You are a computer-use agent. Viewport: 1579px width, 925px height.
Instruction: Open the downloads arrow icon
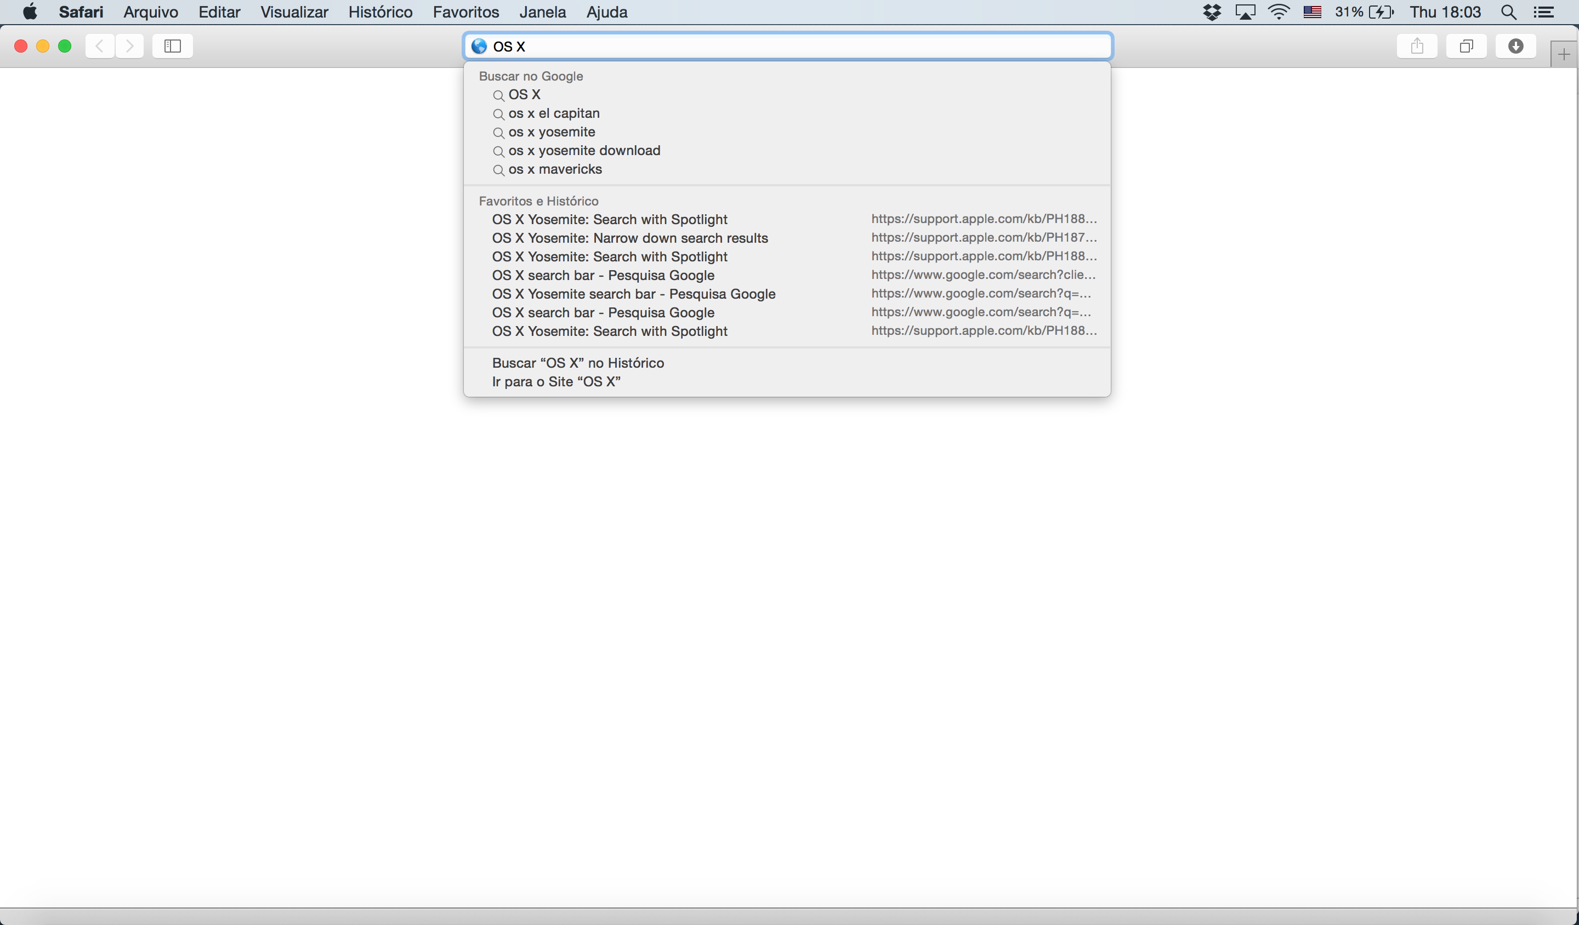point(1516,47)
